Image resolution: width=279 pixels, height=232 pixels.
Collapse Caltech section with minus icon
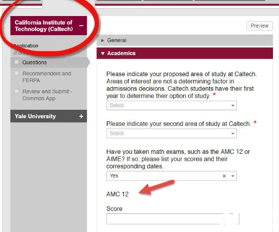coord(81,26)
